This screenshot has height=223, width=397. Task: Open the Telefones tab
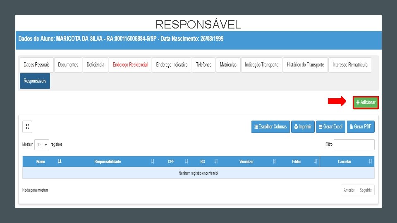(203, 65)
